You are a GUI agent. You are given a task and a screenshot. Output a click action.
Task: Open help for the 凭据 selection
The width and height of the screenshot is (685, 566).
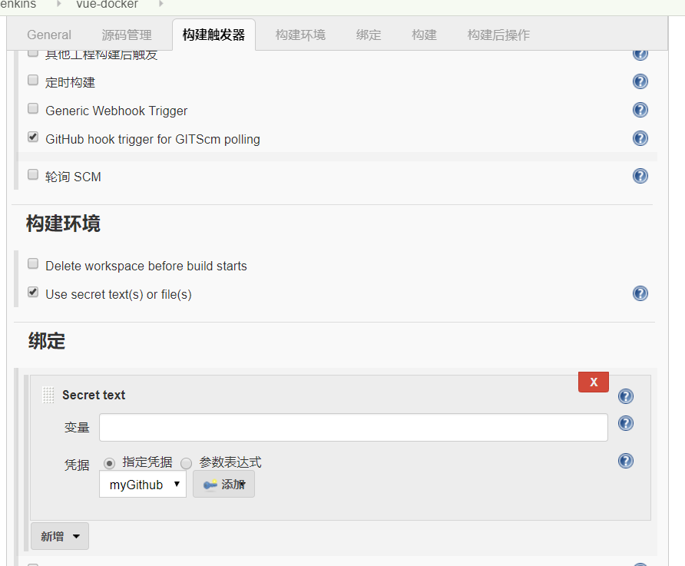pyautogui.click(x=626, y=460)
